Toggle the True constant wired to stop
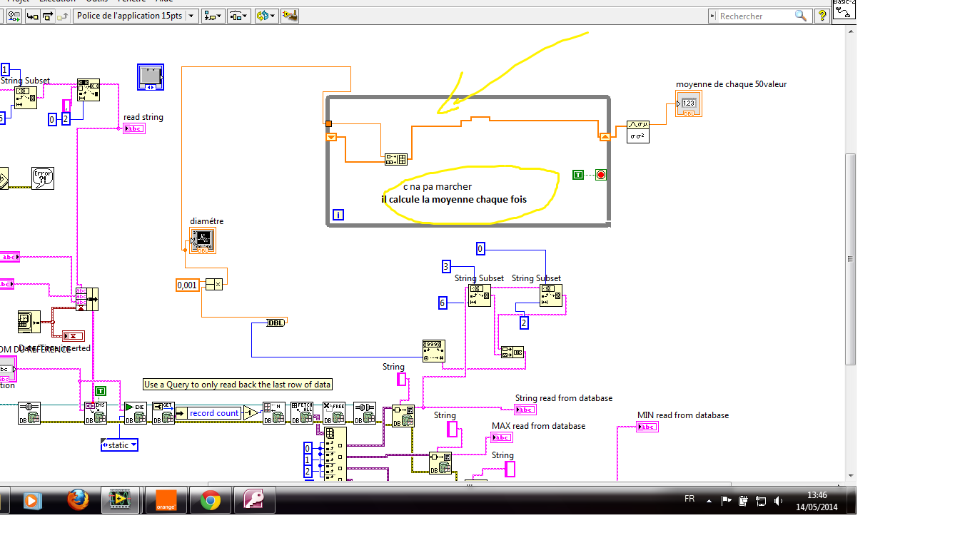Viewport: 975px width, 548px height. point(578,175)
